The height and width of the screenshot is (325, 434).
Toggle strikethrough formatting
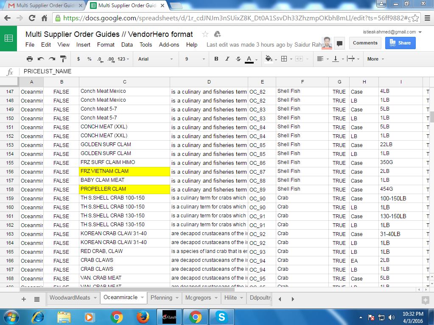238,59
